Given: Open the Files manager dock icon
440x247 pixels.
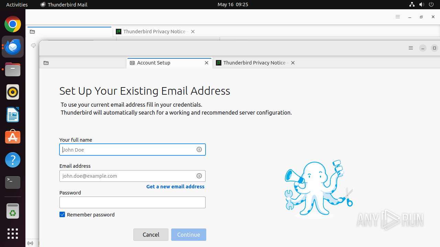Looking at the screenshot, I should coord(13,69).
